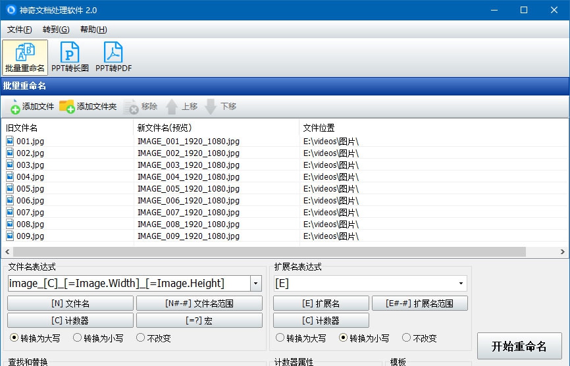The width and height of the screenshot is (570, 366).
Task: Click the file name [C] 计数器 button
Action: pos(70,320)
